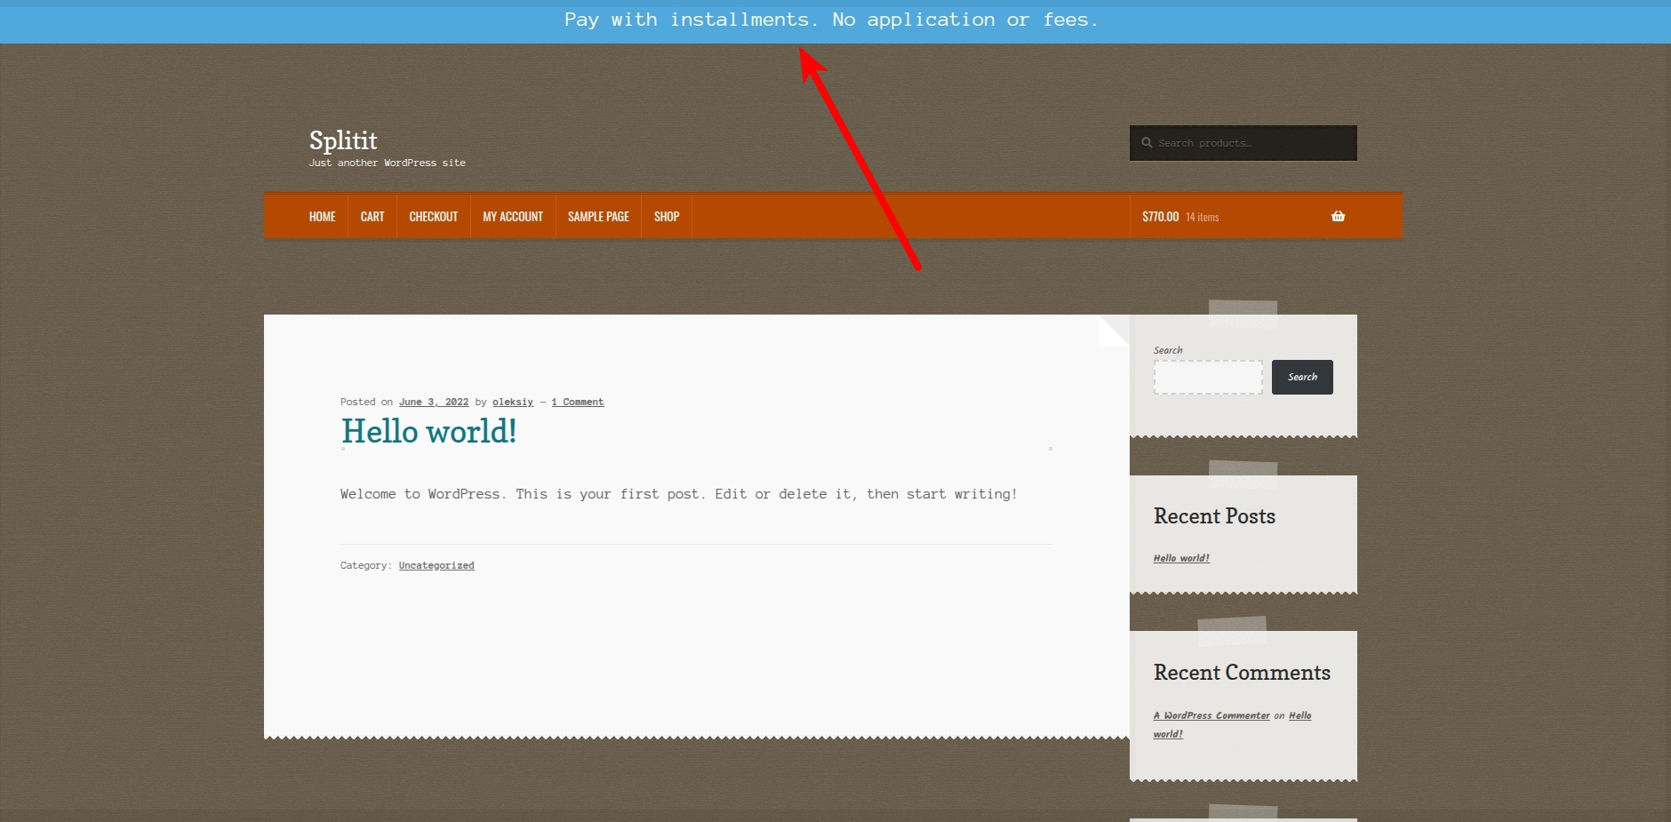Select the Uncategorized category link
This screenshot has height=822, width=1671.
tap(436, 565)
